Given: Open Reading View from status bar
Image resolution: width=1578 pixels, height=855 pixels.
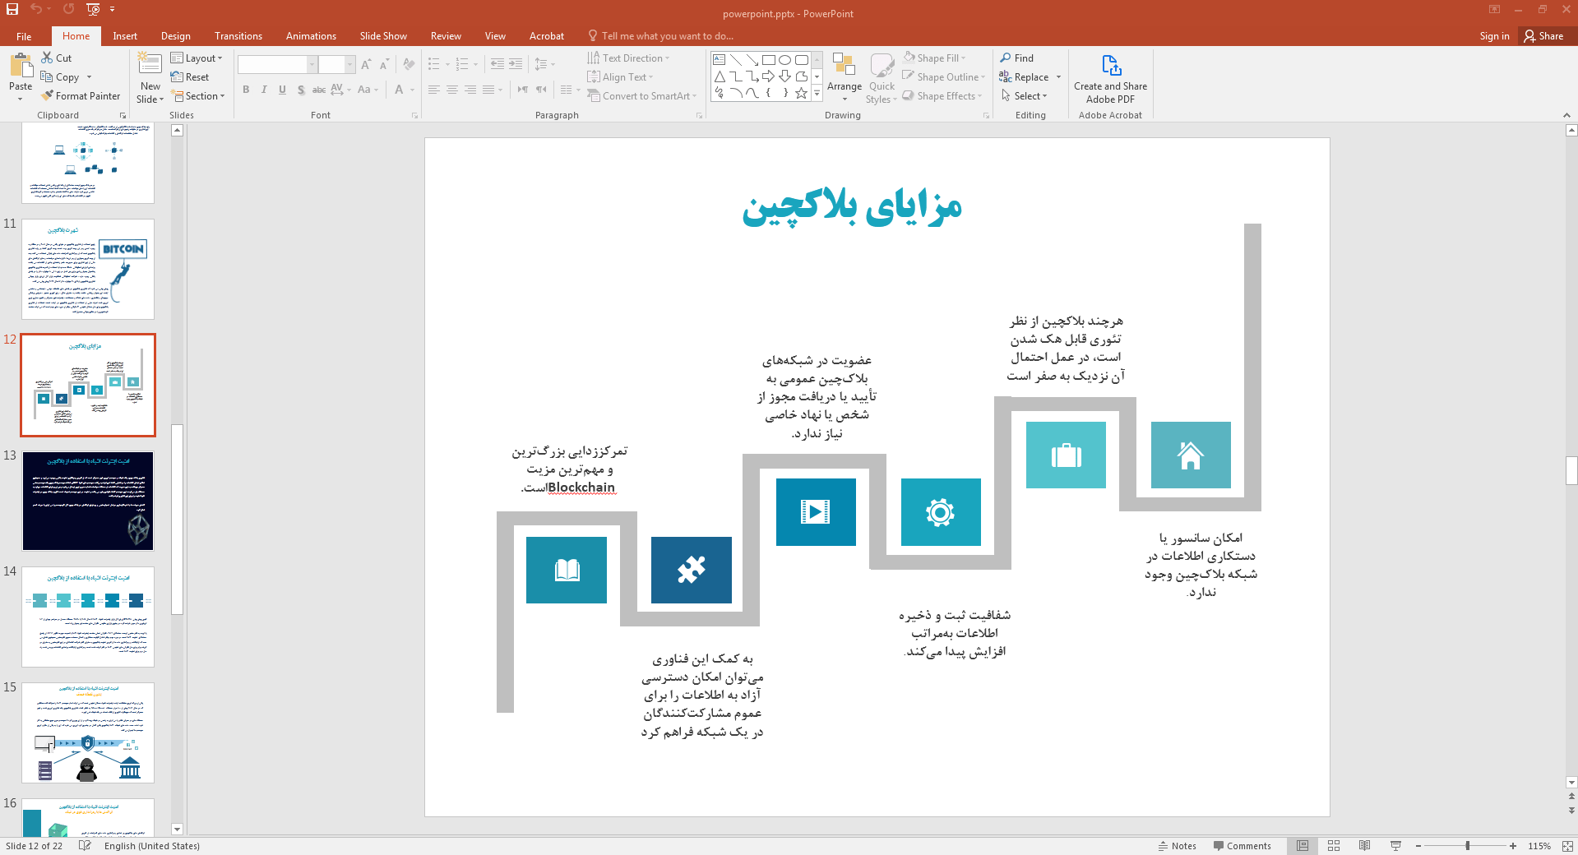Looking at the screenshot, I should point(1365,846).
